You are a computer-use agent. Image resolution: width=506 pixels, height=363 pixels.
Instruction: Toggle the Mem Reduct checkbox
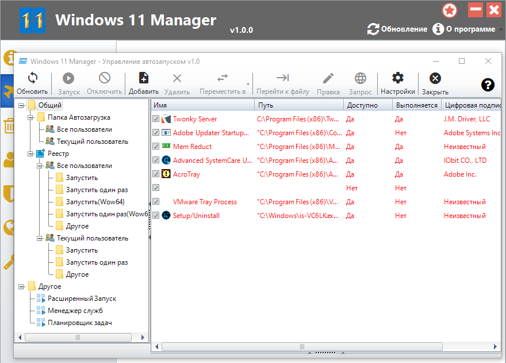tap(156, 147)
